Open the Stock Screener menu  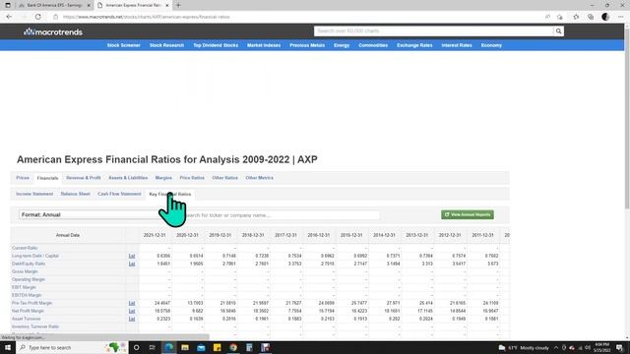point(124,45)
